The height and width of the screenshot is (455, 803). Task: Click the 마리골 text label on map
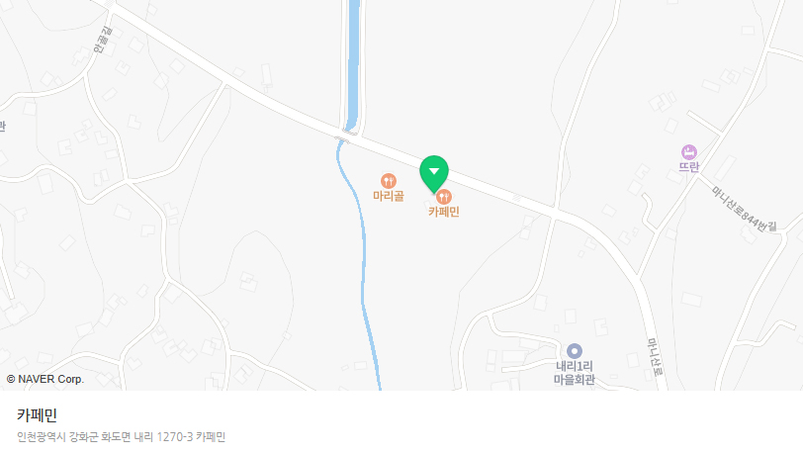[x=389, y=196]
